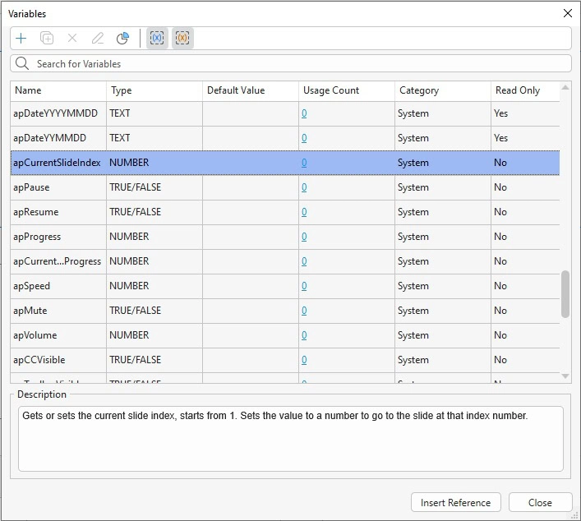This screenshot has height=521, width=581.
Task: Sort by the Name column header
Action: [x=58, y=90]
